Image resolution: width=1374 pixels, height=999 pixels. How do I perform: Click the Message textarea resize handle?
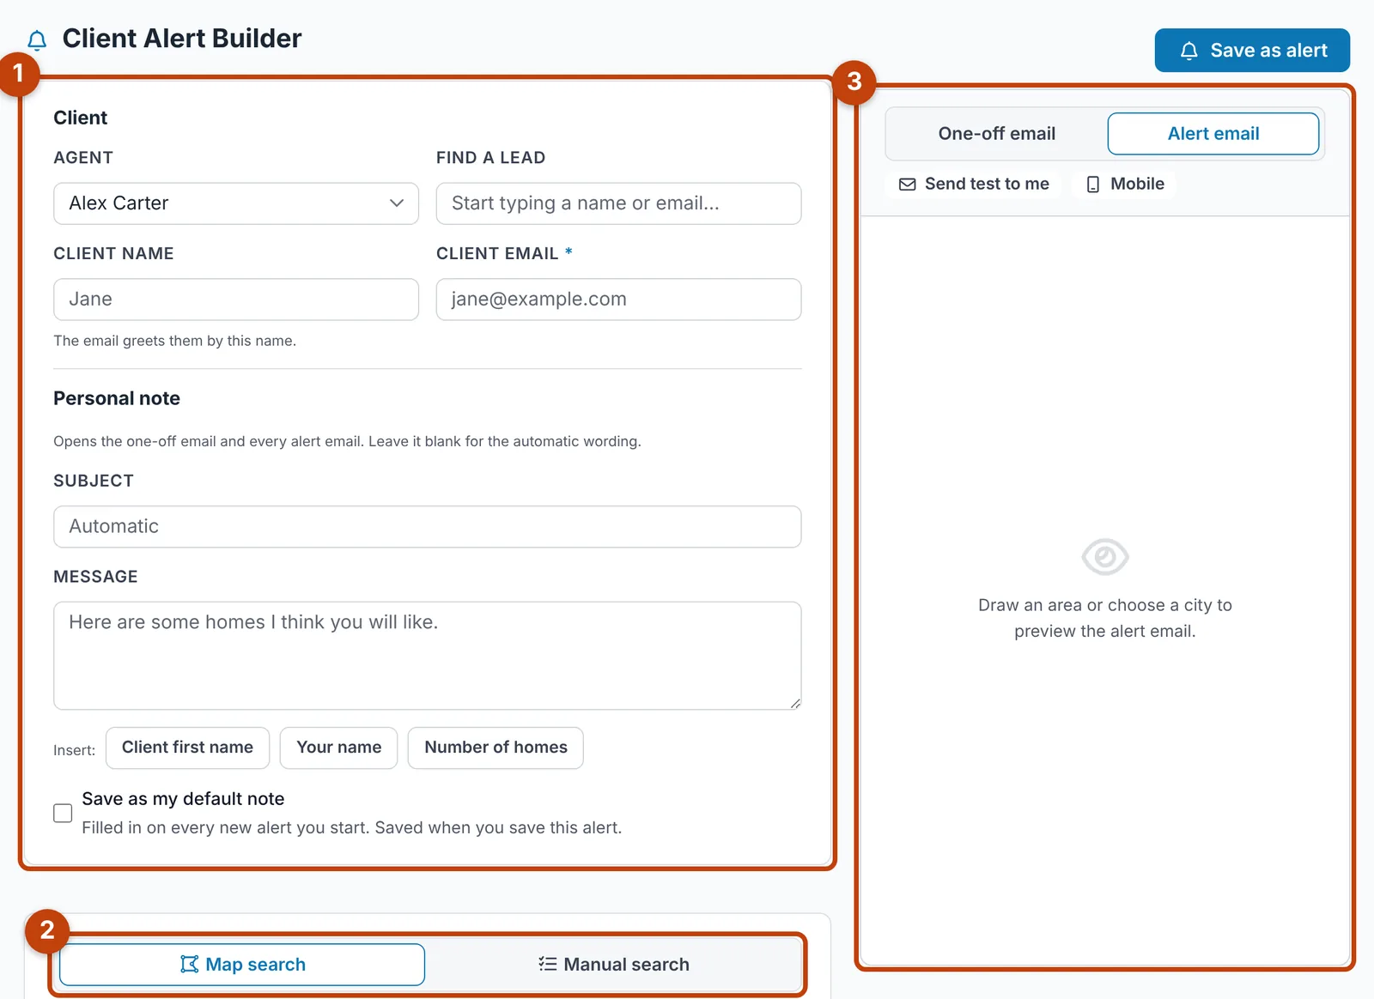(x=795, y=704)
